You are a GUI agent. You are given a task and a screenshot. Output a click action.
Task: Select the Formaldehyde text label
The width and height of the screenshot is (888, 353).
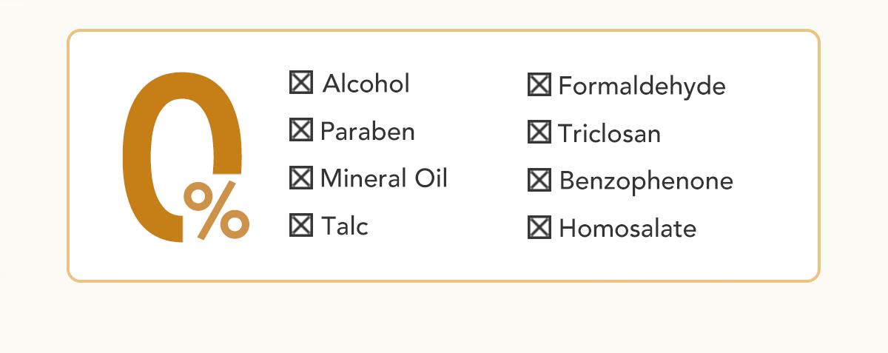click(642, 86)
